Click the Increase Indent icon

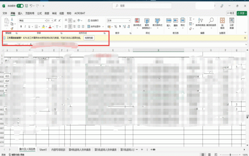coord(83,27)
